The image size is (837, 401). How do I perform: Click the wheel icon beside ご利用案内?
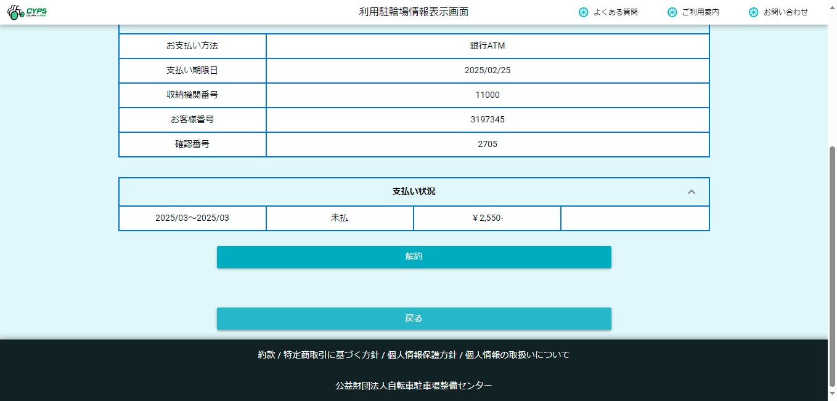[x=672, y=12]
